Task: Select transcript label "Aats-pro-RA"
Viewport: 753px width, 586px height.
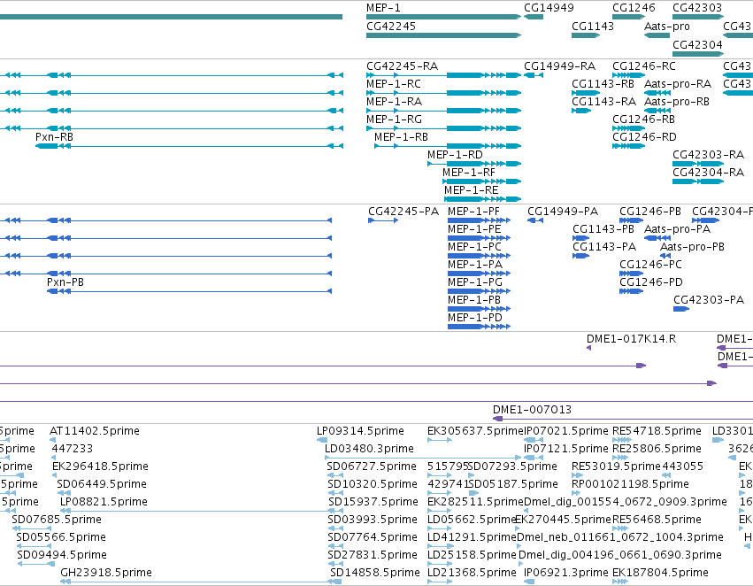Action: 678,84
